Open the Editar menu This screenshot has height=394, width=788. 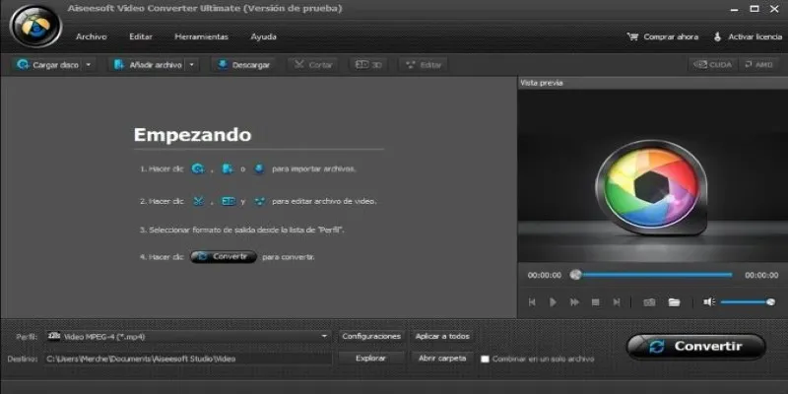pyautogui.click(x=141, y=36)
